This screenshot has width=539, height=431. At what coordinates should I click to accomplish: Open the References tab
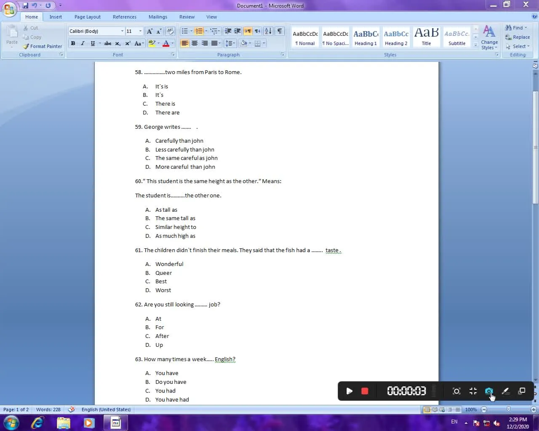coord(124,17)
